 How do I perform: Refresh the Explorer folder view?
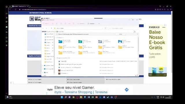point(106,28)
